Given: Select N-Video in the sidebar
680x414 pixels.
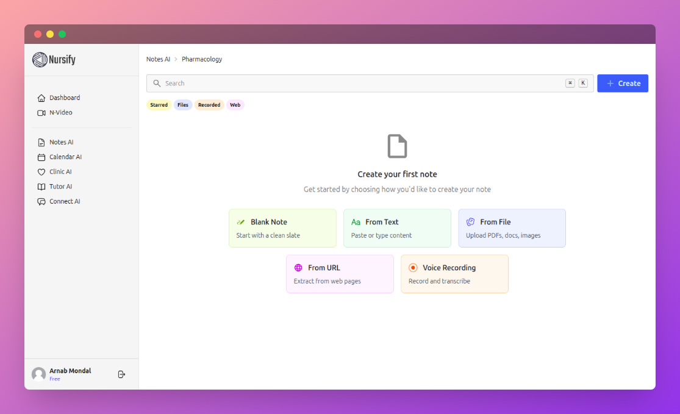Looking at the screenshot, I should point(62,112).
